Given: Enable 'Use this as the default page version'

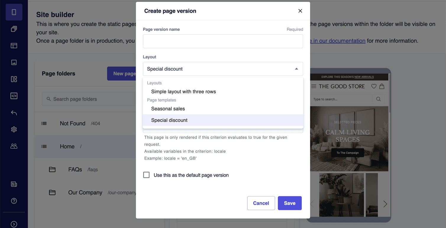Looking at the screenshot, I should (146, 175).
